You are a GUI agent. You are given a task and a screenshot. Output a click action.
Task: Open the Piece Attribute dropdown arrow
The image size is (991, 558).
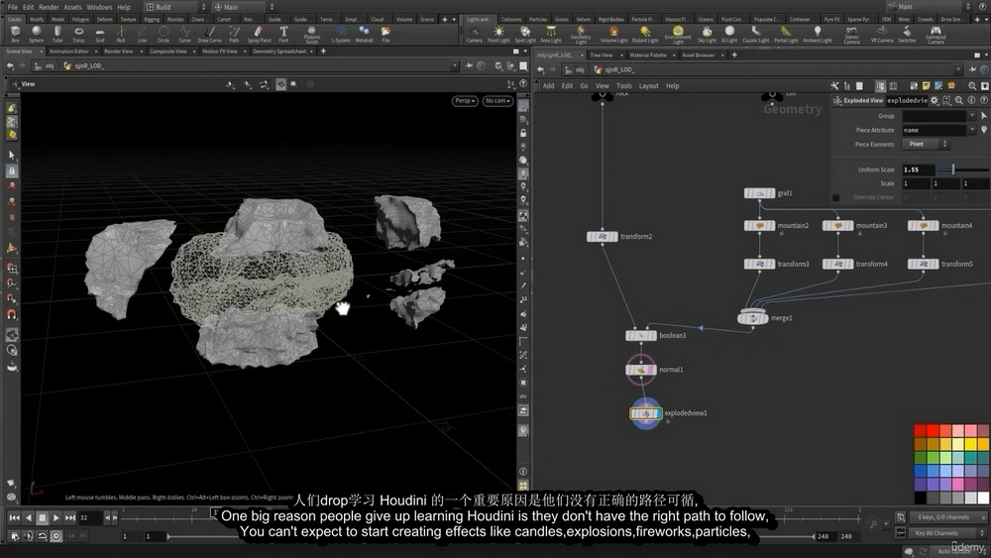tap(972, 130)
